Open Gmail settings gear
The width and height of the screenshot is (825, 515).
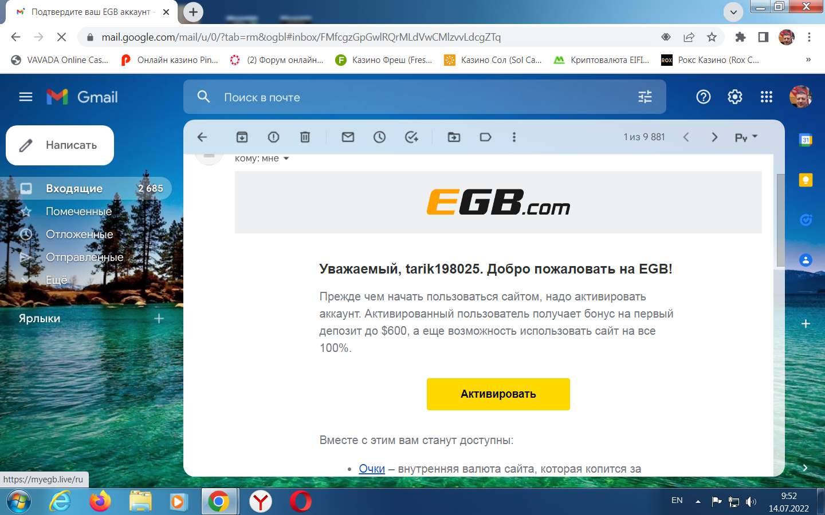735,97
